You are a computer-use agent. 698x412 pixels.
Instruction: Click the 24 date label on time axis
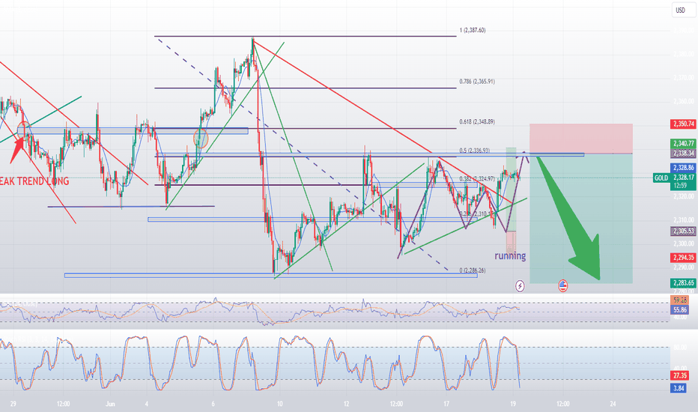tap(613, 404)
